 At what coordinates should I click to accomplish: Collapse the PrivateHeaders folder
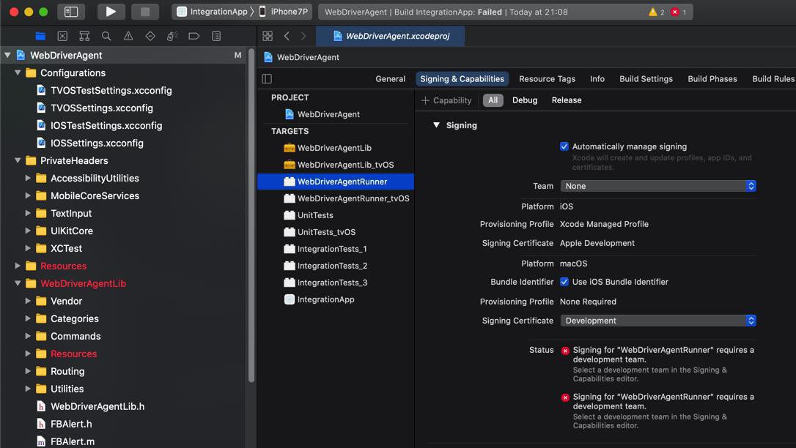(x=18, y=160)
